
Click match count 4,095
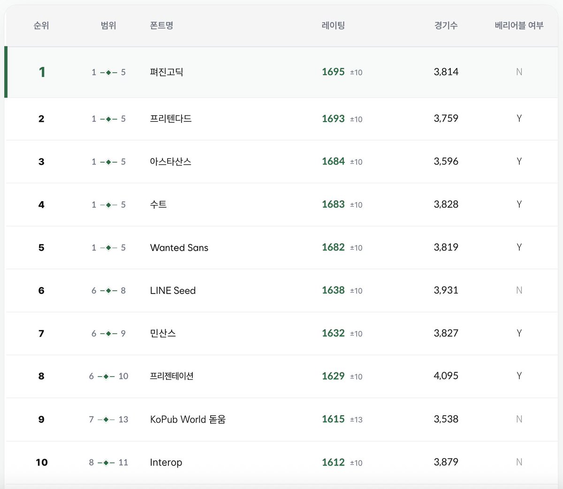tap(446, 376)
